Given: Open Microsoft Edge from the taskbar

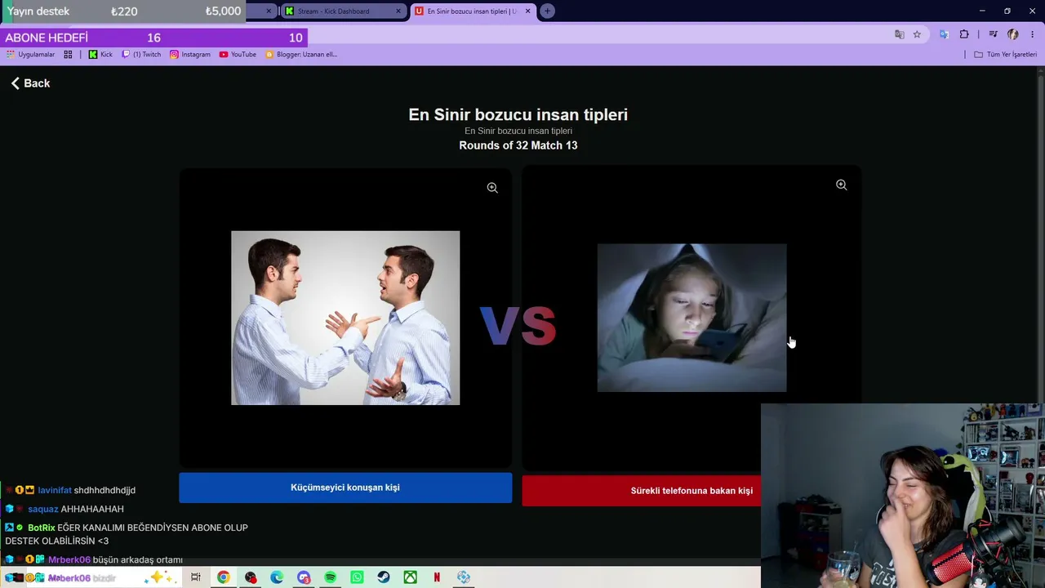Looking at the screenshot, I should pos(278,577).
